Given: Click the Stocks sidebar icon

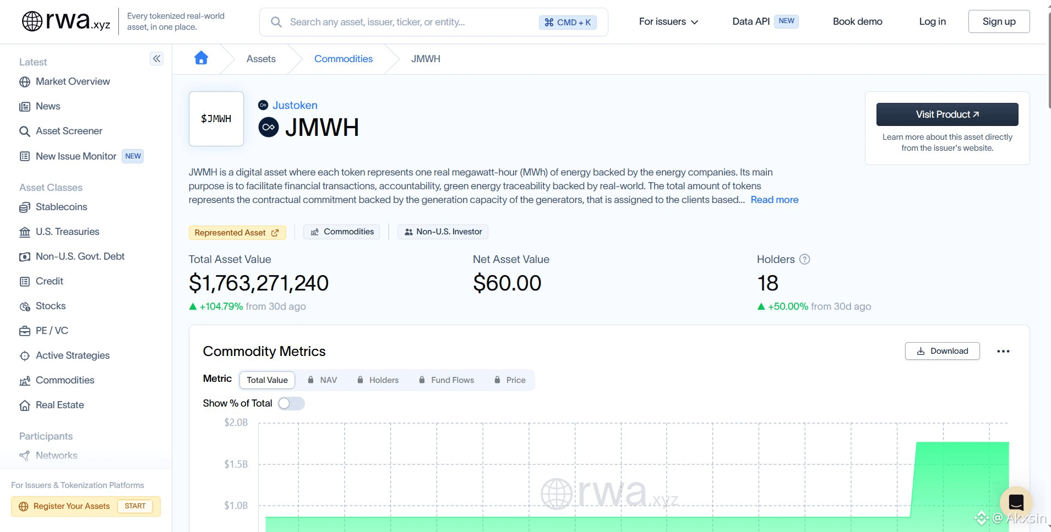Looking at the screenshot, I should click(25, 306).
